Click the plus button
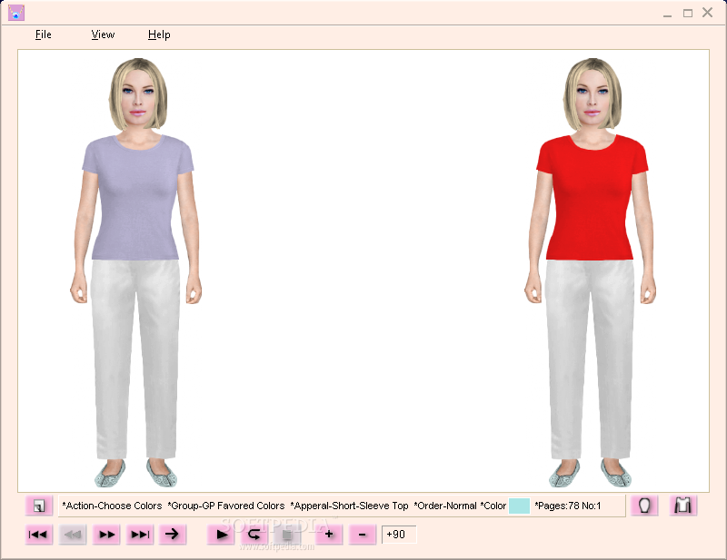The width and height of the screenshot is (727, 560). 329,535
